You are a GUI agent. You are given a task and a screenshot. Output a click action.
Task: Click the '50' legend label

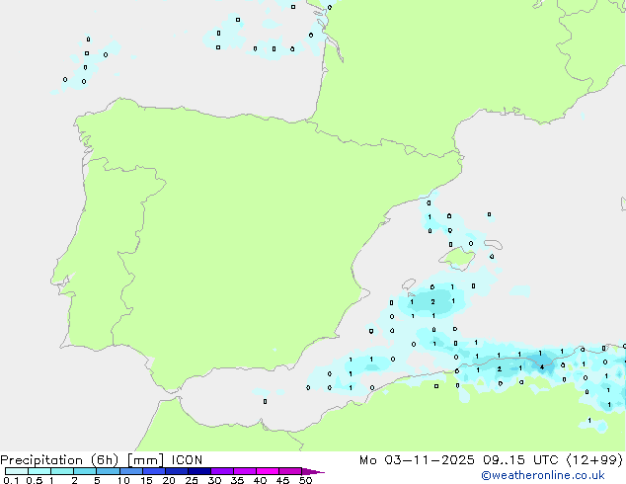tap(305, 480)
